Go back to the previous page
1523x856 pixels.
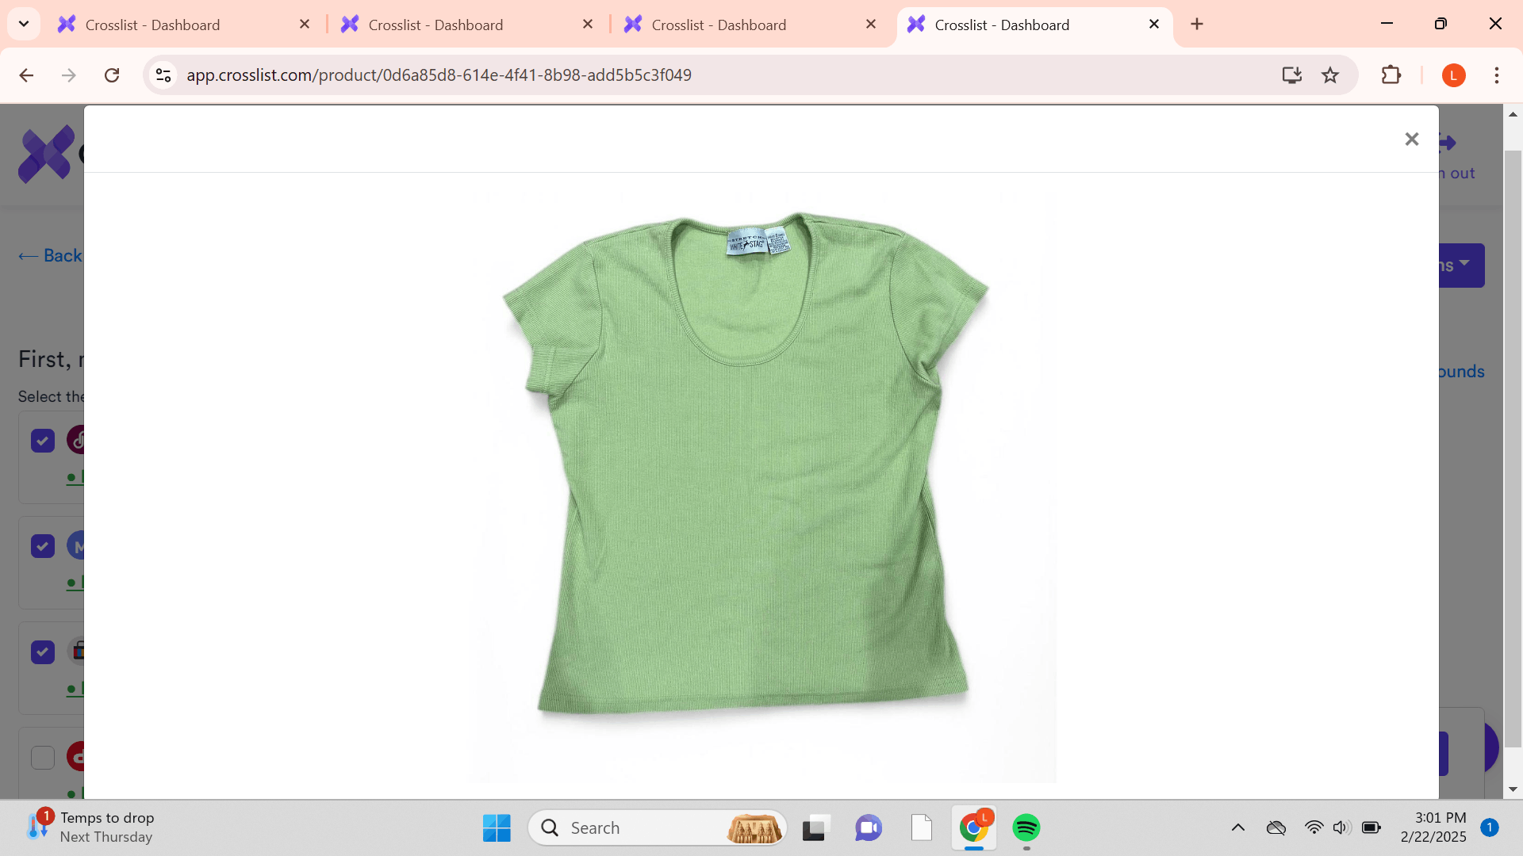[26, 75]
